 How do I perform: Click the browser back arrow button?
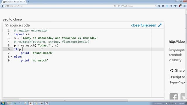point(3,6)
